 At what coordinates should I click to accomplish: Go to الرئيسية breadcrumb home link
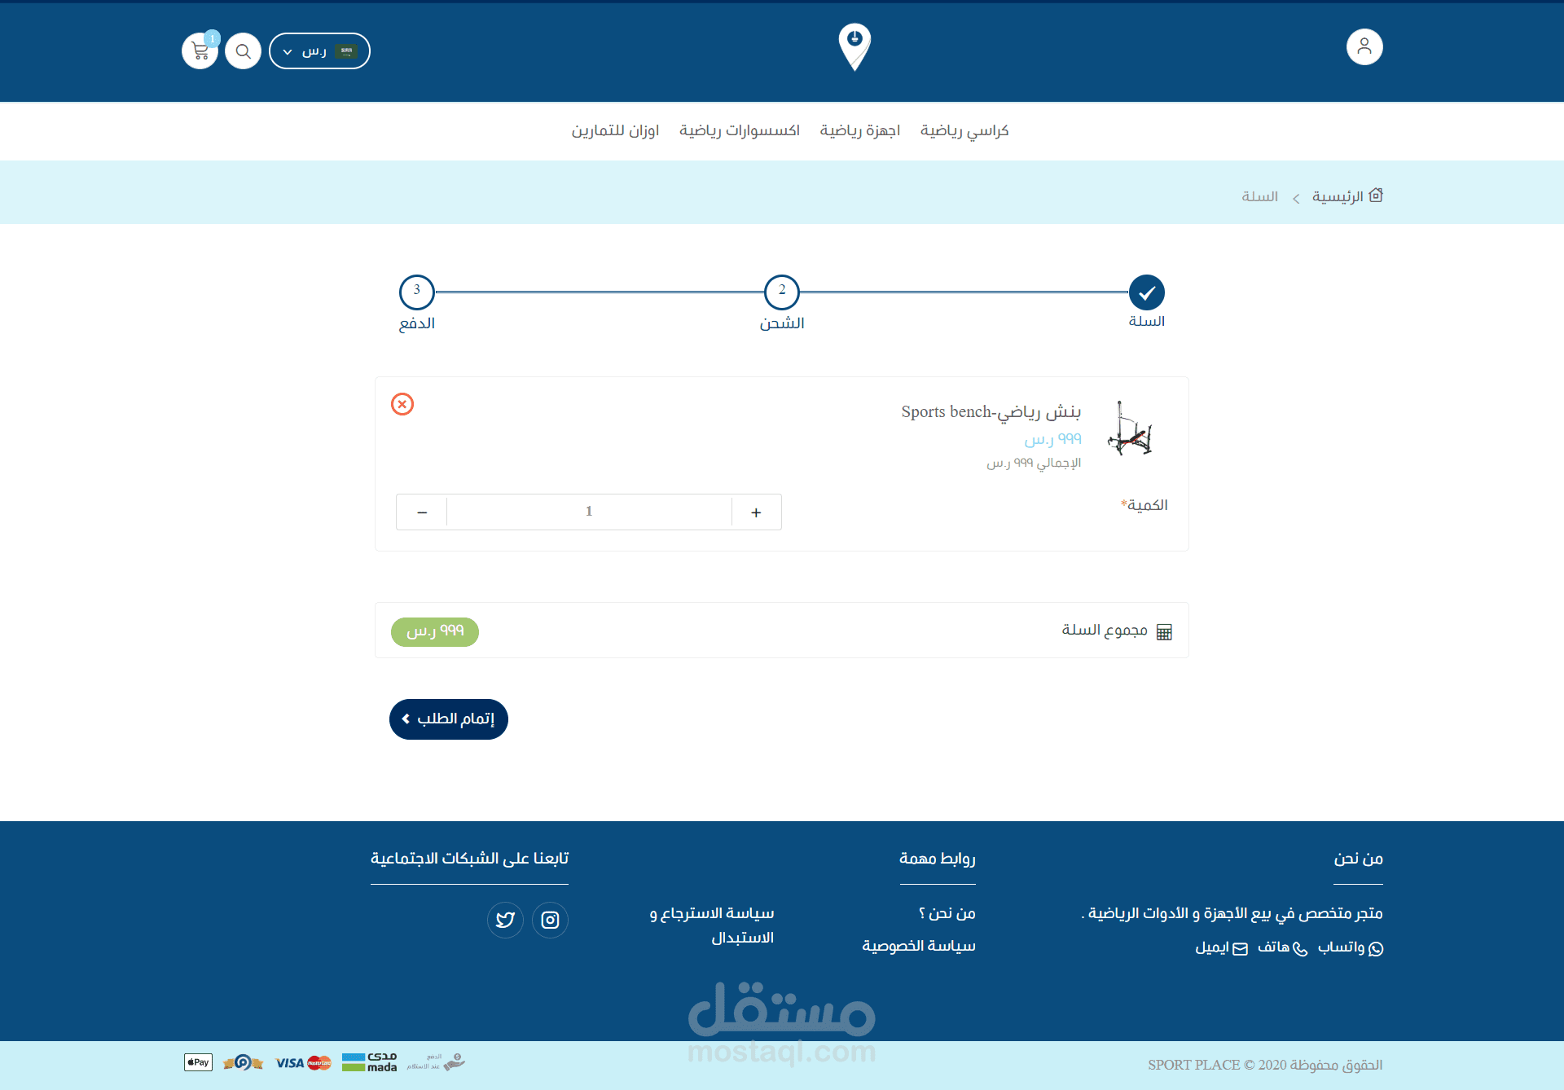[x=1338, y=196]
